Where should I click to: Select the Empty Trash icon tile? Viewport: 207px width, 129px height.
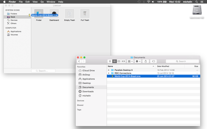click(x=70, y=14)
